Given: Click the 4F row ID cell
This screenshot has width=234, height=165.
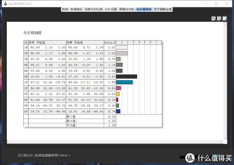Looking at the screenshot, I should 26,100.
